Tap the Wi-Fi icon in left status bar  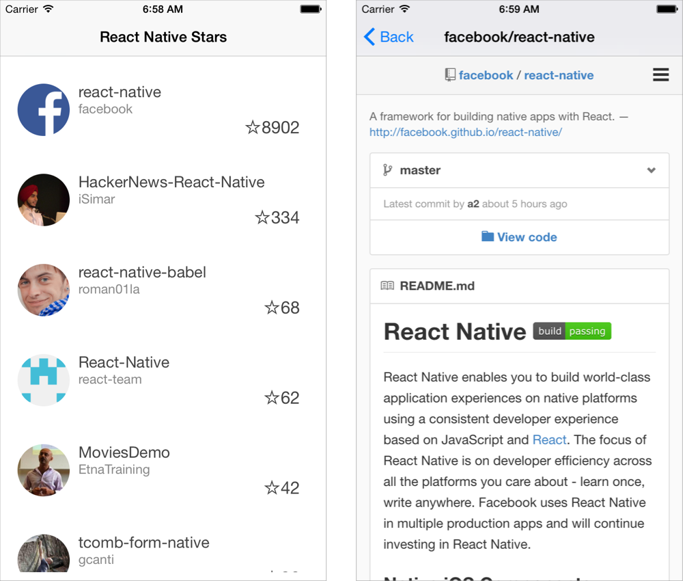click(x=48, y=9)
